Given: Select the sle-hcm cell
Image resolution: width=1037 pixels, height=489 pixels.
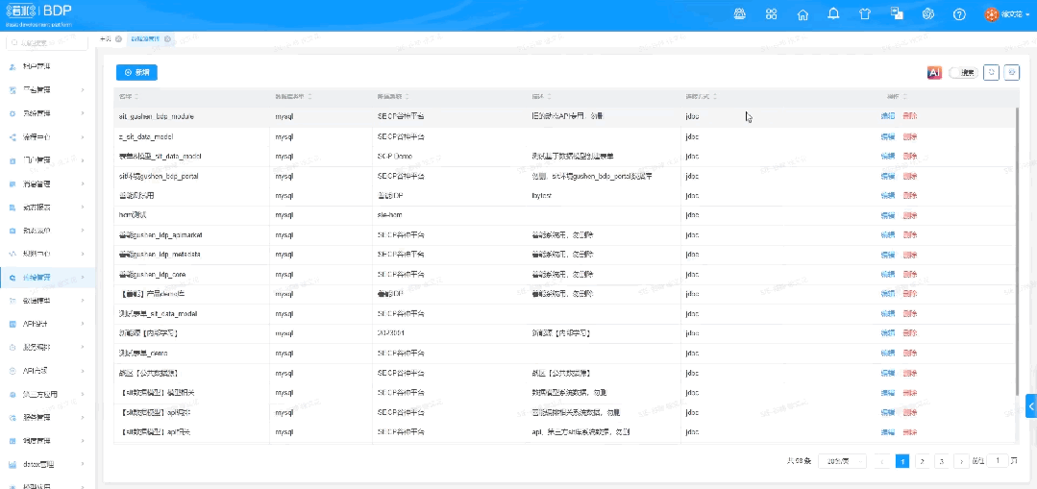Looking at the screenshot, I should pyautogui.click(x=389, y=215).
